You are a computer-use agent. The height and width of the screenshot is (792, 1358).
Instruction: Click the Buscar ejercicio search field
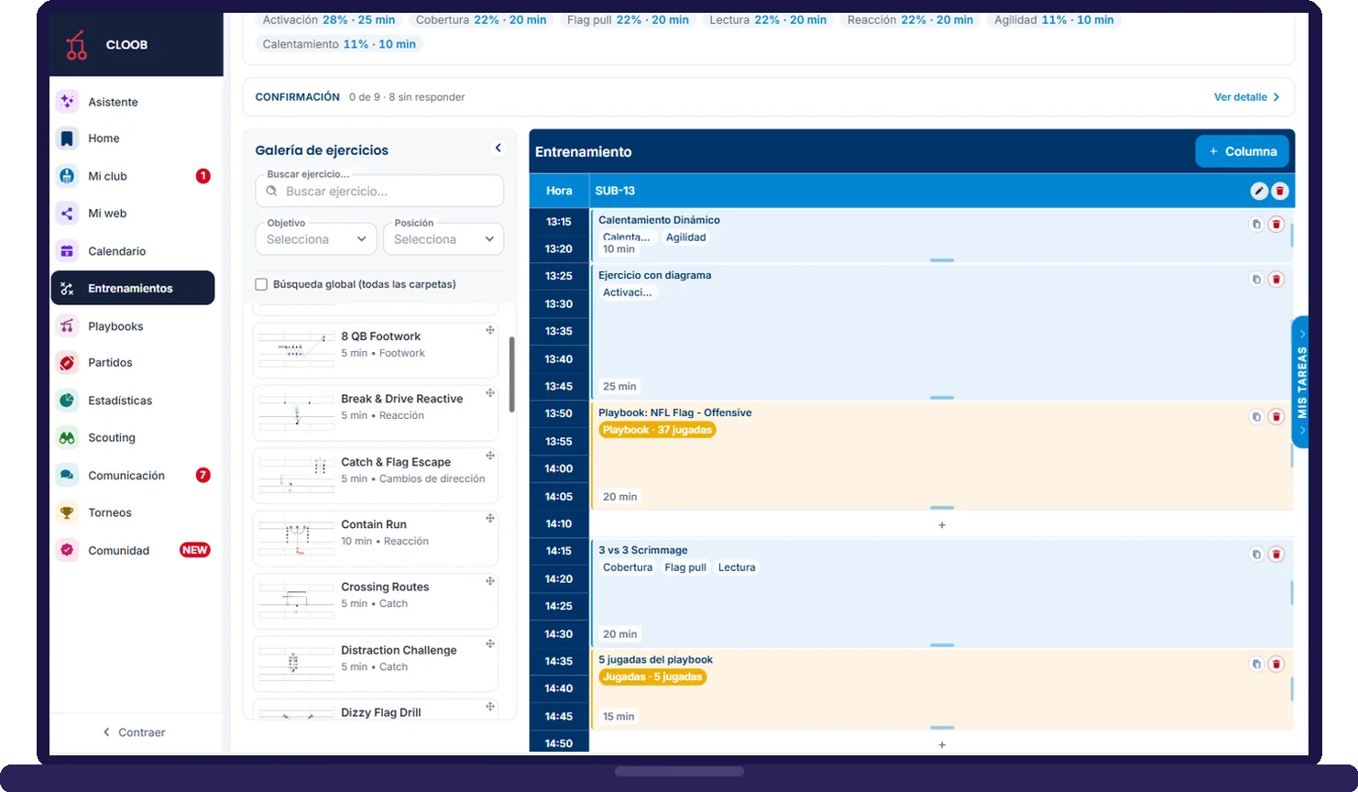(x=379, y=191)
